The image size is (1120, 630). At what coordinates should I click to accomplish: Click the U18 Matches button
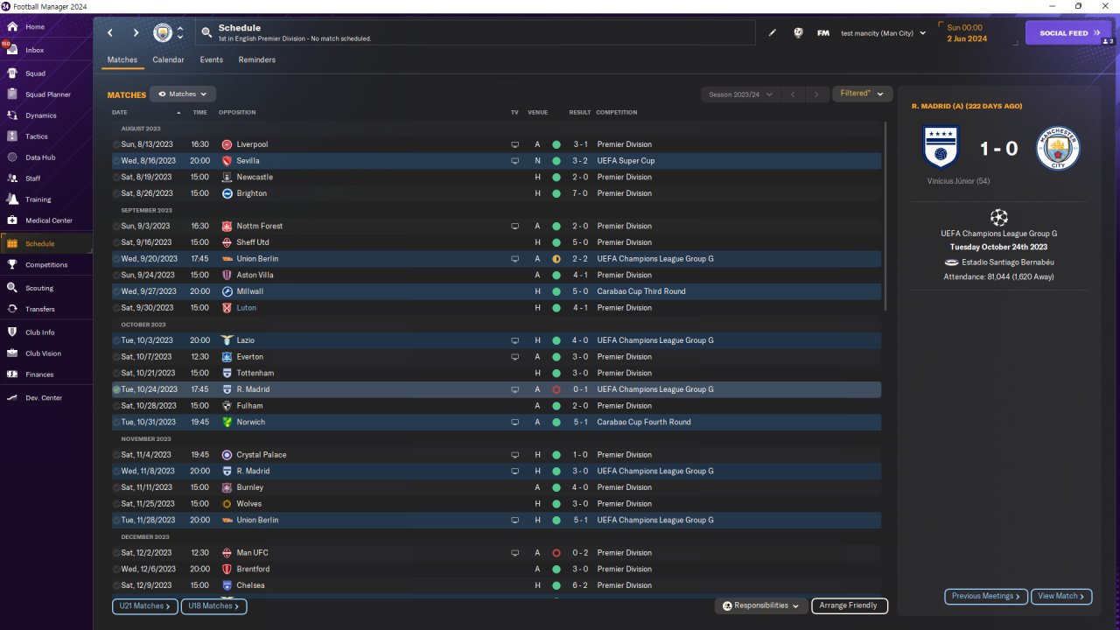pyautogui.click(x=214, y=605)
